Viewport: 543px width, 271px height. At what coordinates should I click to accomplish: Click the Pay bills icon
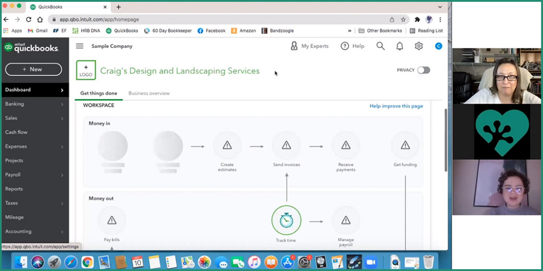(112, 220)
